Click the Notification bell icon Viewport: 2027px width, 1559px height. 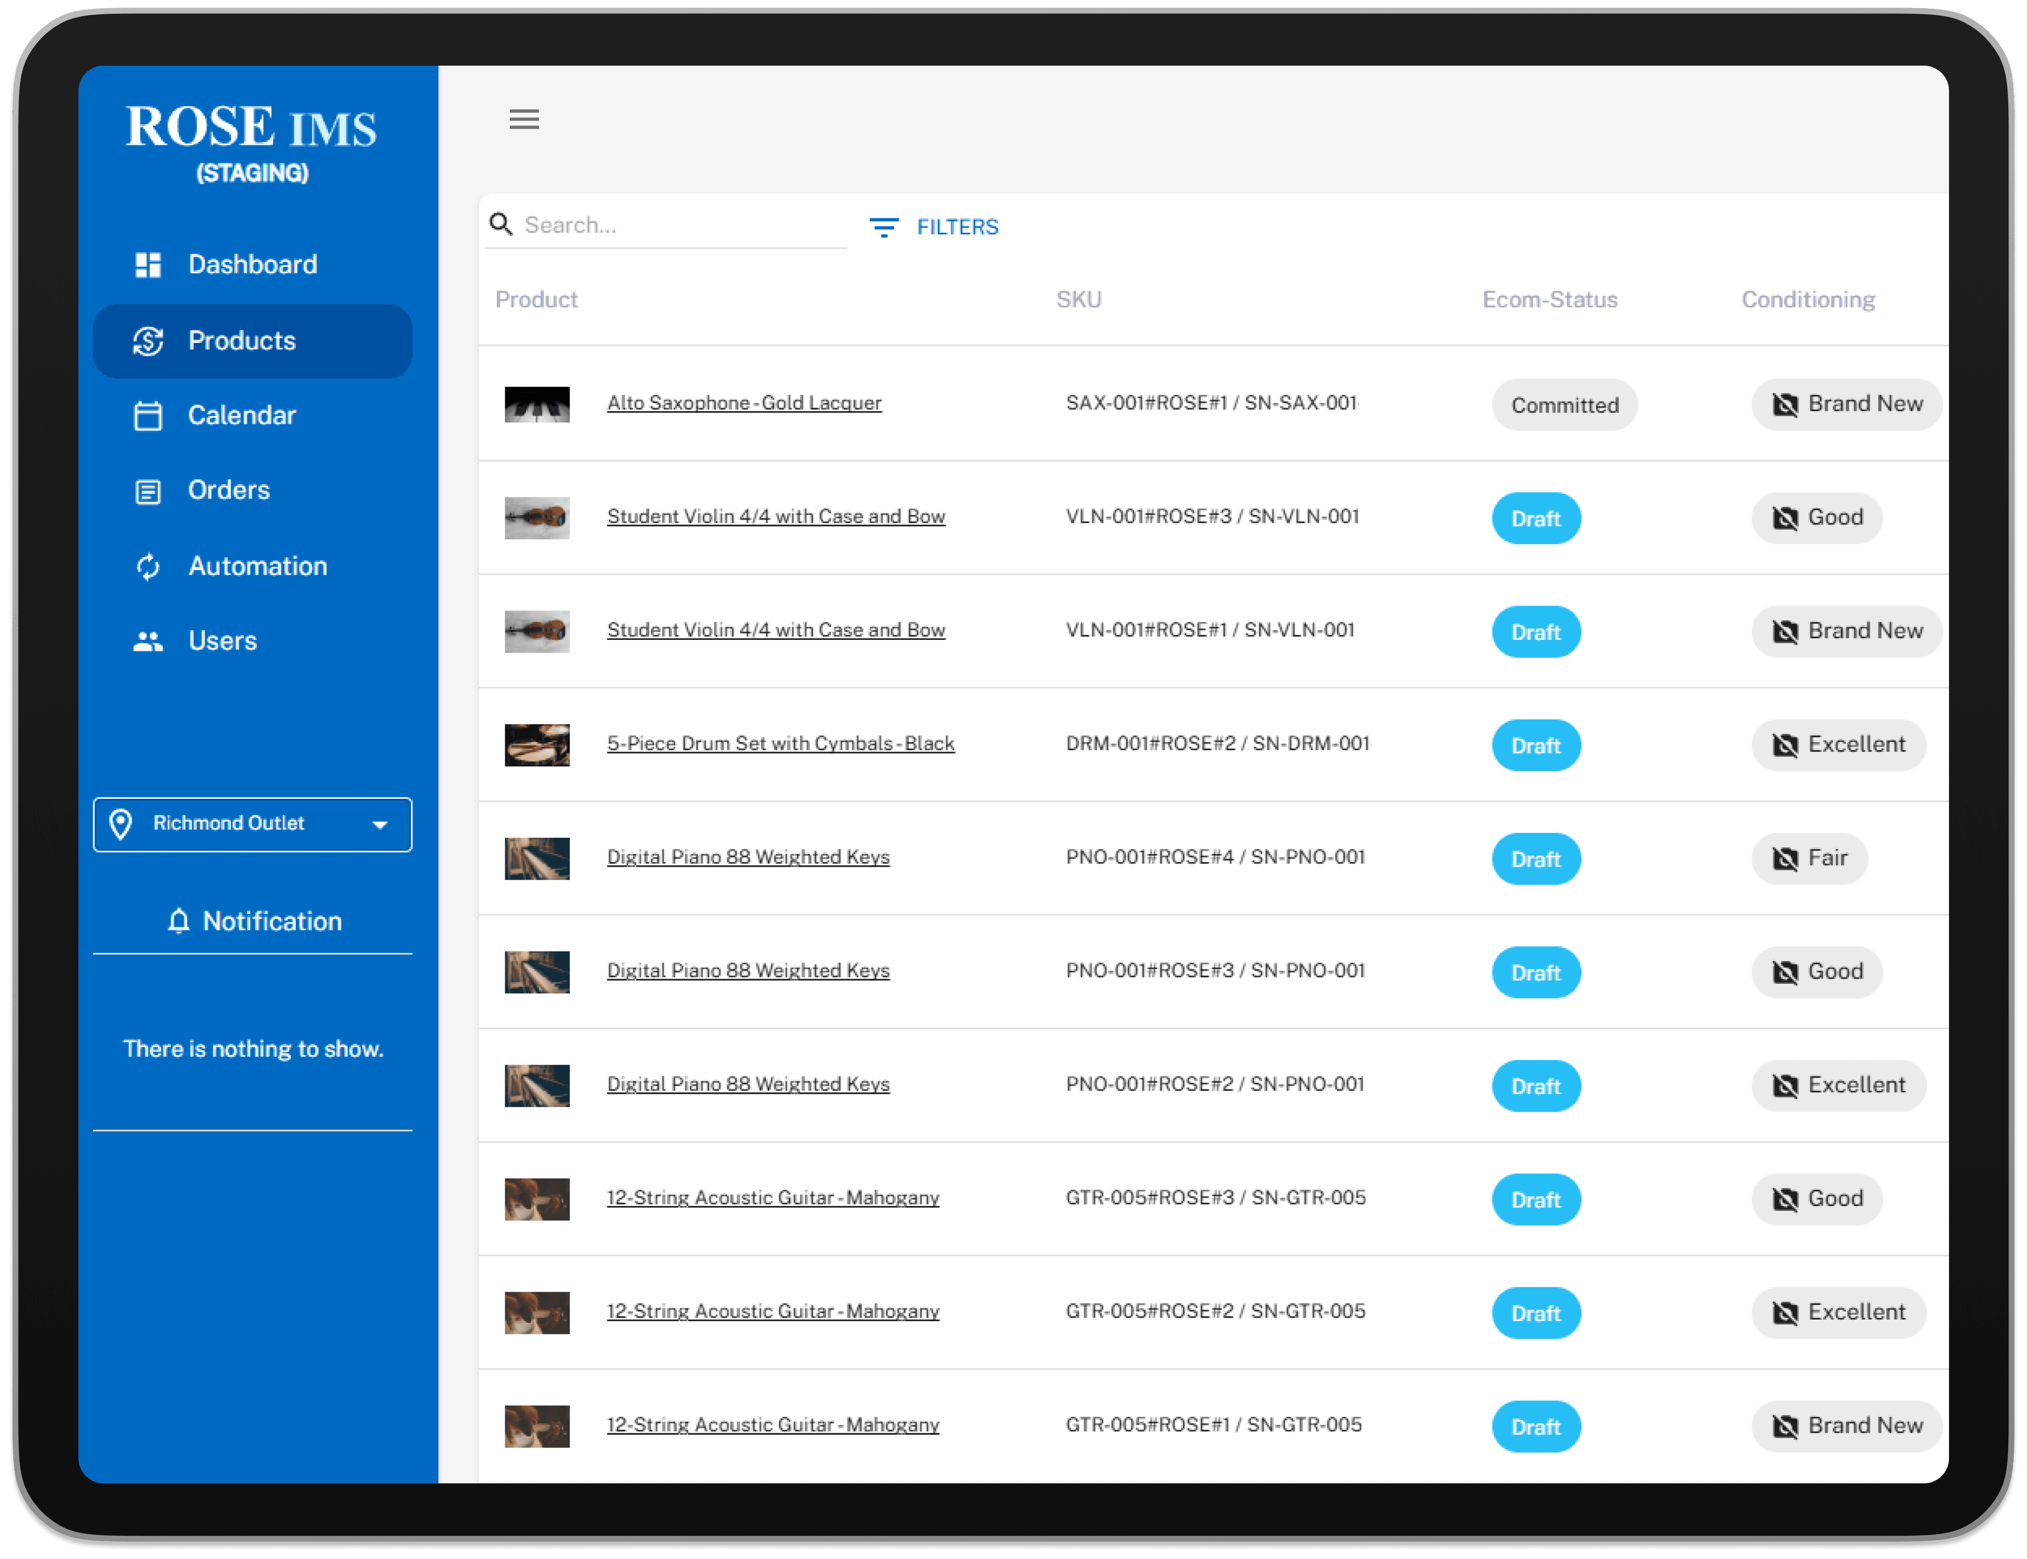(178, 921)
